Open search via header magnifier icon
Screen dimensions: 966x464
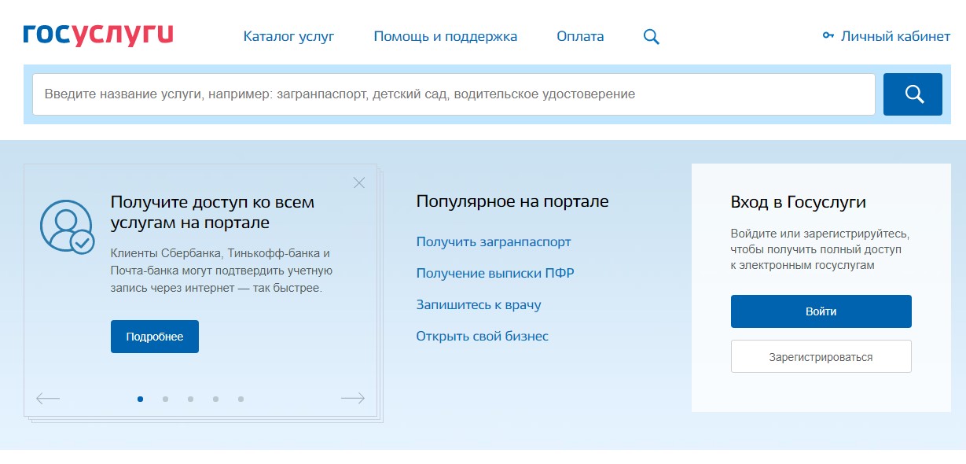(652, 37)
